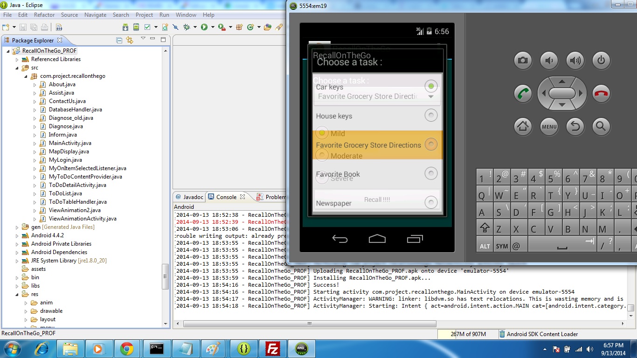Click the red end-call button on emulator
Image resolution: width=637 pixels, height=358 pixels.
point(602,93)
